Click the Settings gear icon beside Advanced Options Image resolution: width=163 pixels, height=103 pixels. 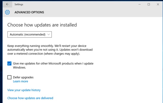pos(7,12)
